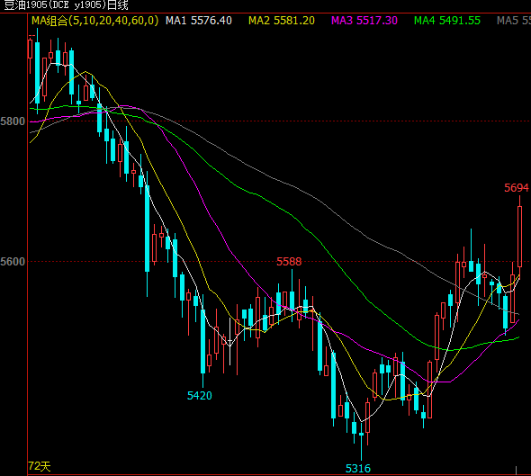Click the chart title 豆油1905 日线
The width and height of the screenshot is (531, 476).
(x=67, y=5)
